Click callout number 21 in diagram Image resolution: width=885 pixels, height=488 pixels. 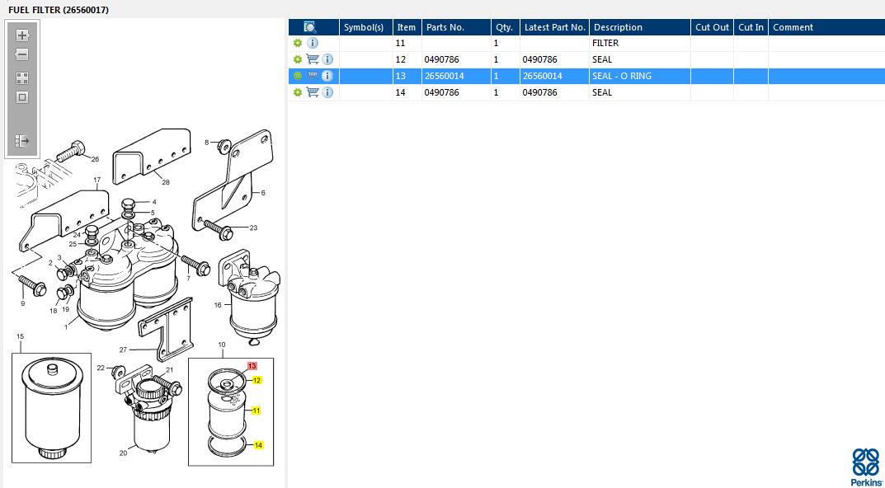[170, 369]
